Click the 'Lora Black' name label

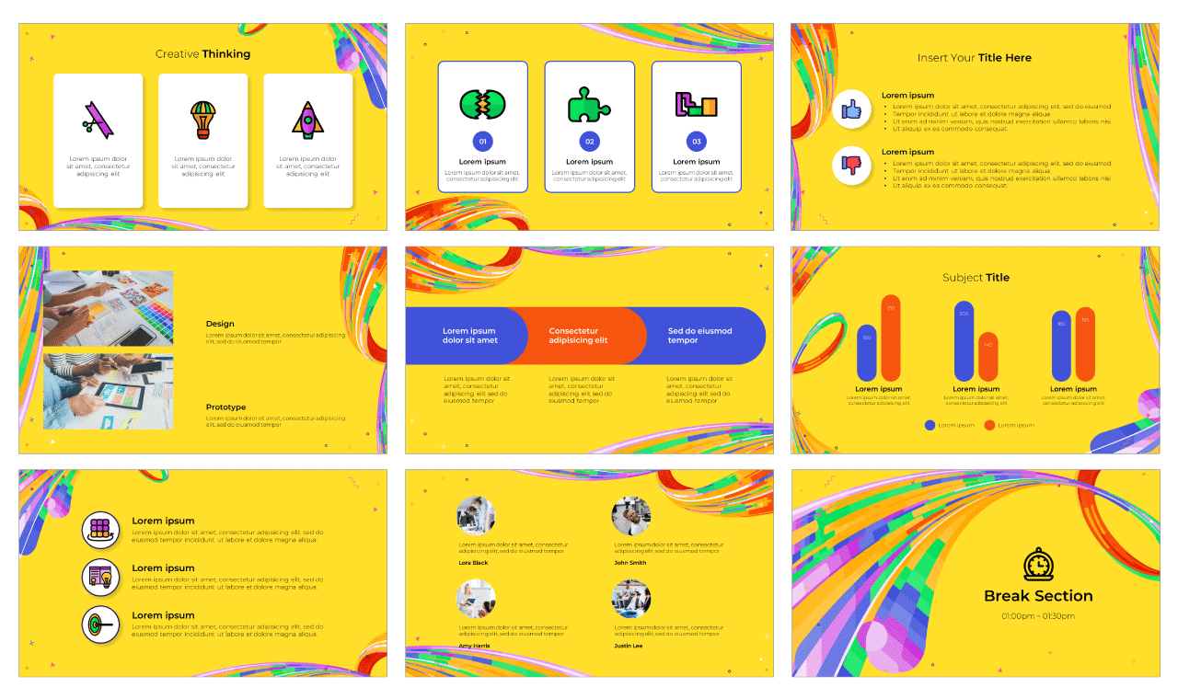click(x=473, y=563)
